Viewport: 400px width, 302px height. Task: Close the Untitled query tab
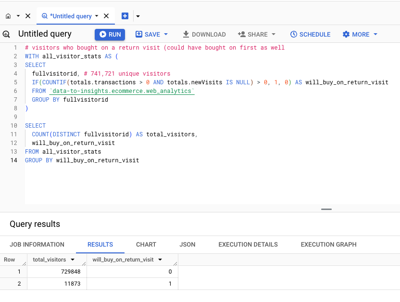(106, 15)
